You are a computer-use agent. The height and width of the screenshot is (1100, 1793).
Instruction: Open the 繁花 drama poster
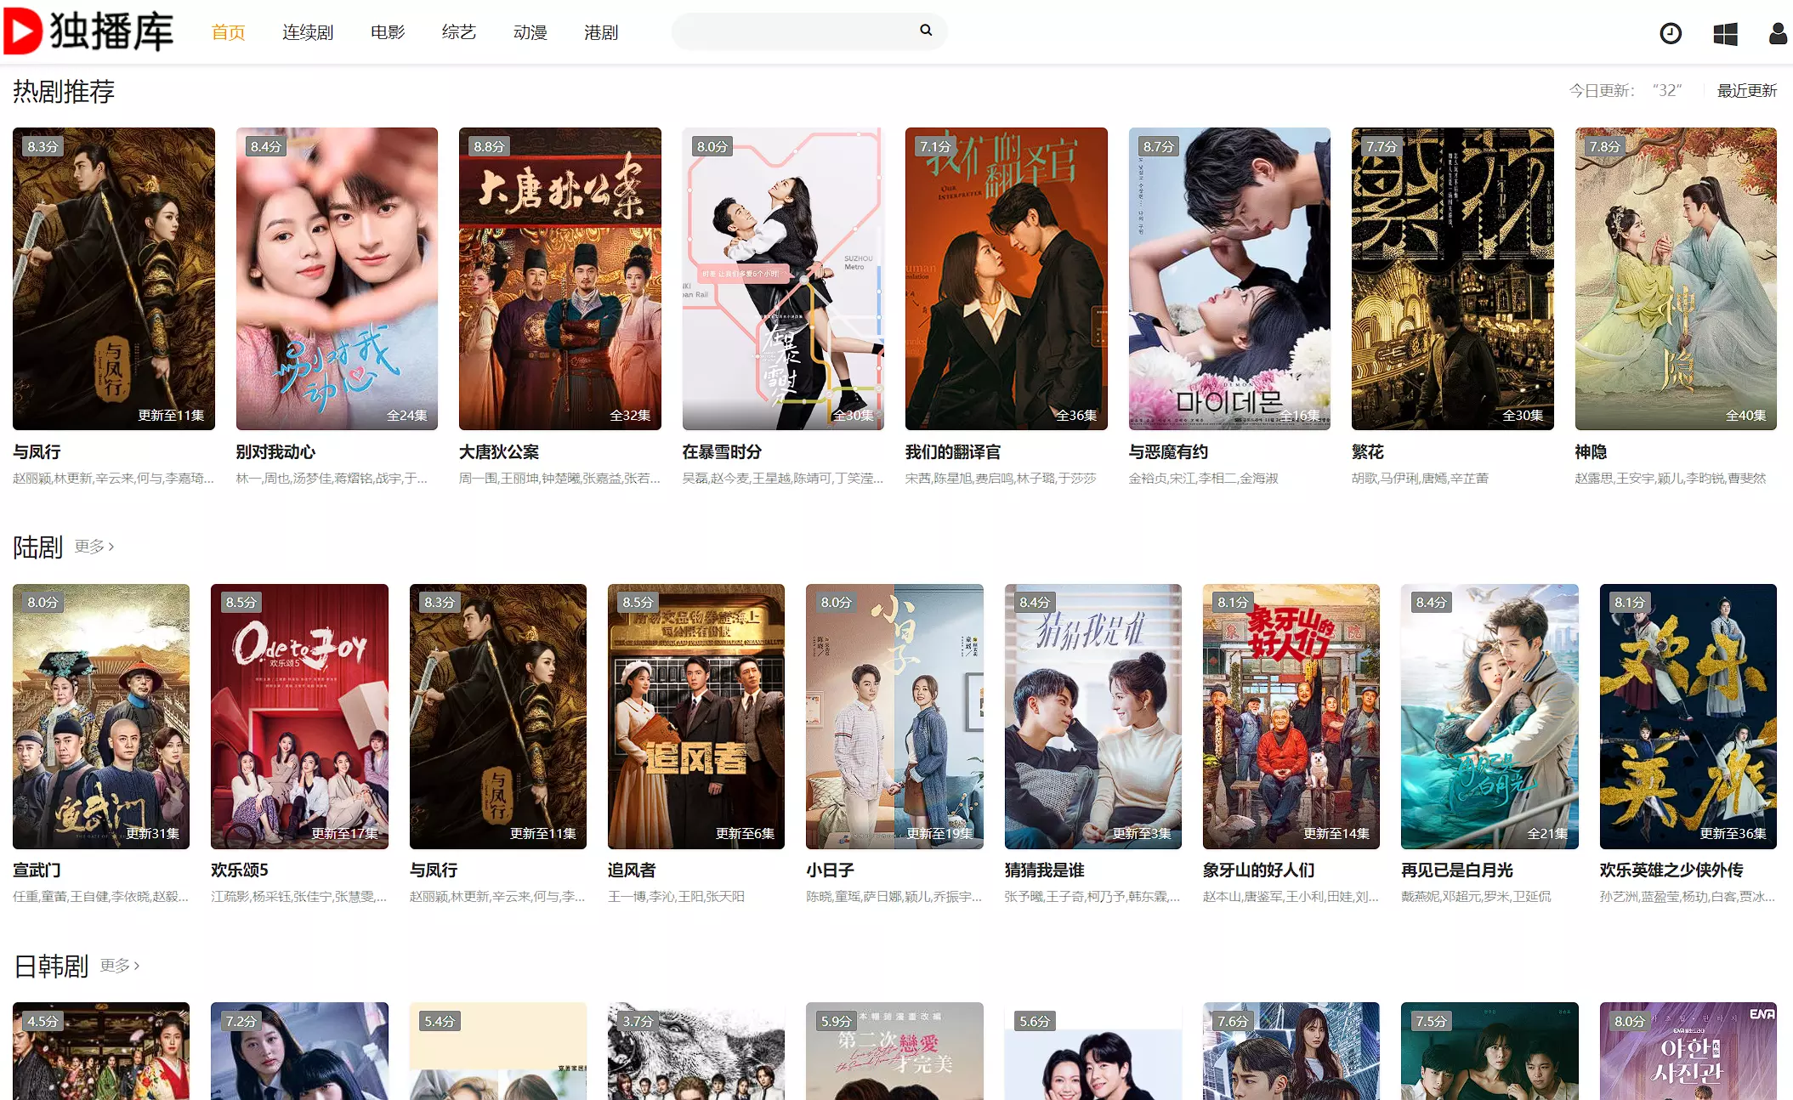click(x=1452, y=279)
